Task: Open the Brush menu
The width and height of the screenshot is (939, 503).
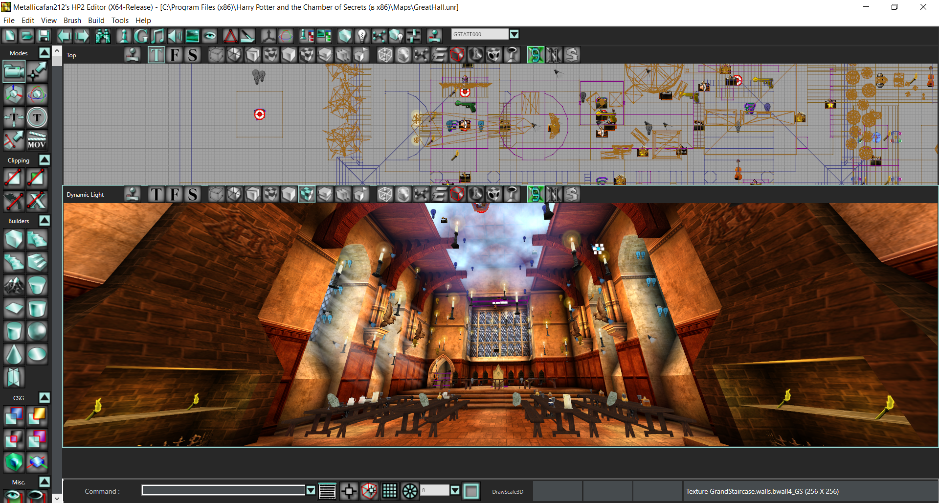Action: point(72,21)
